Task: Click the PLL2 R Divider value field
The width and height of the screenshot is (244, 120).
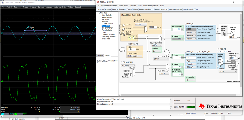Action: tap(177, 57)
